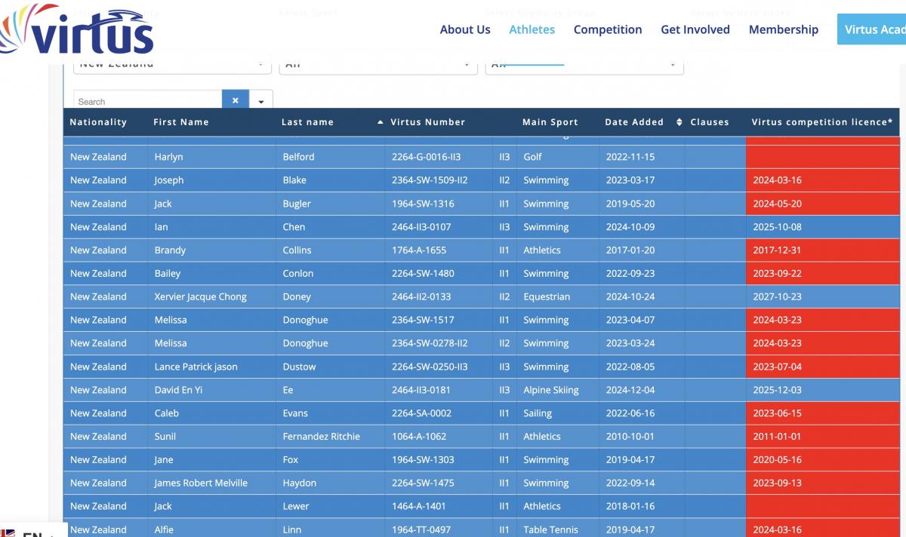Expand the sport filter dropdown

377,66
